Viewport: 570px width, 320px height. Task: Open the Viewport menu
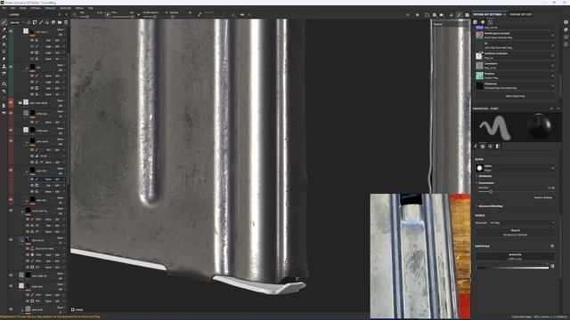[x=50, y=8]
